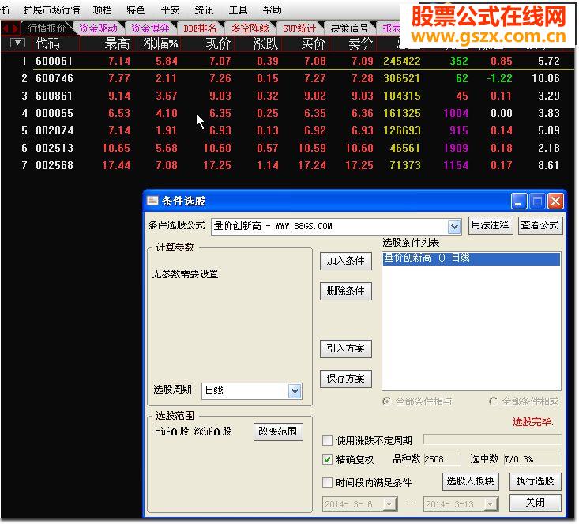Minimize the 条件选股 dialog

point(518,202)
